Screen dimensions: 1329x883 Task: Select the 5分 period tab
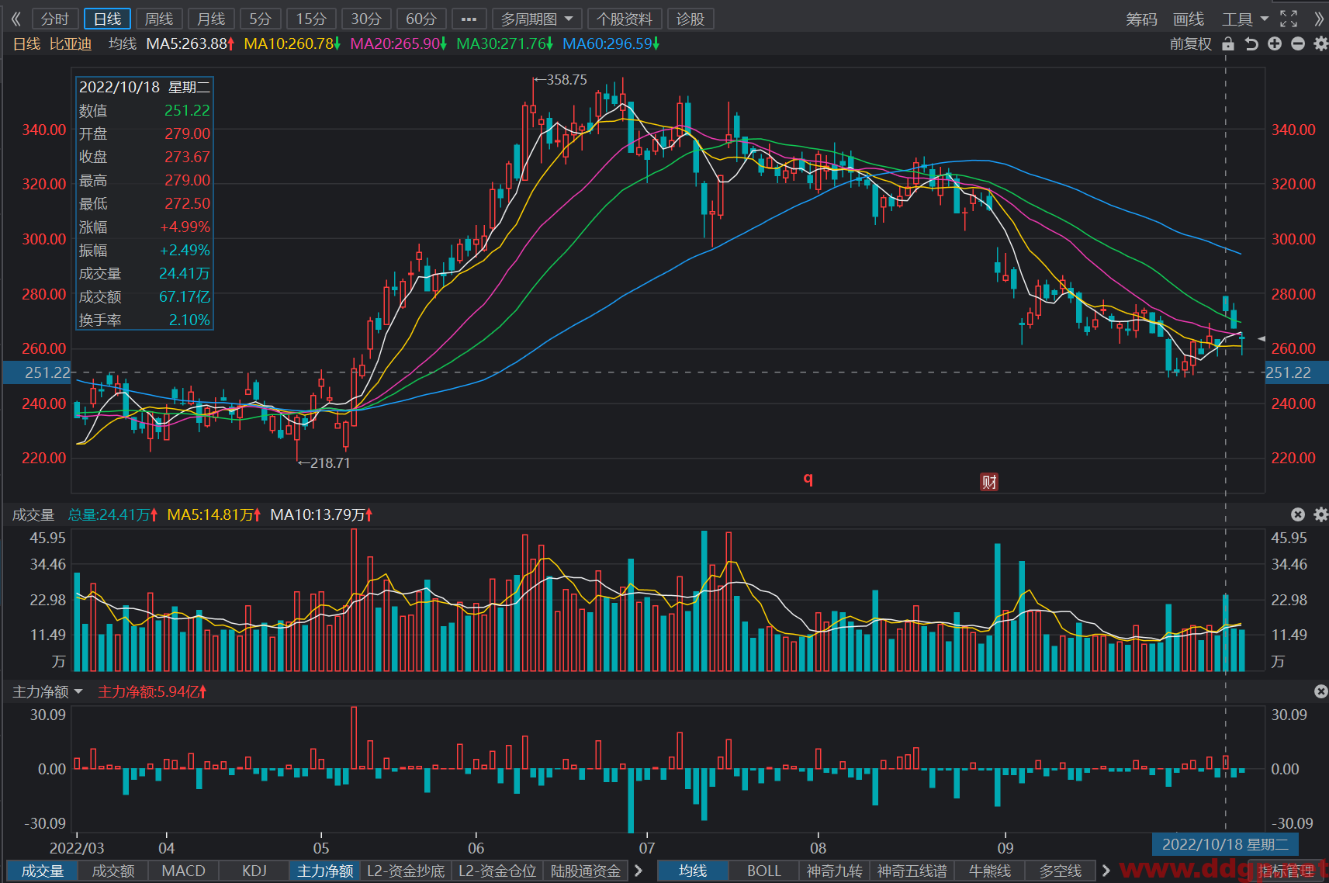tap(261, 19)
